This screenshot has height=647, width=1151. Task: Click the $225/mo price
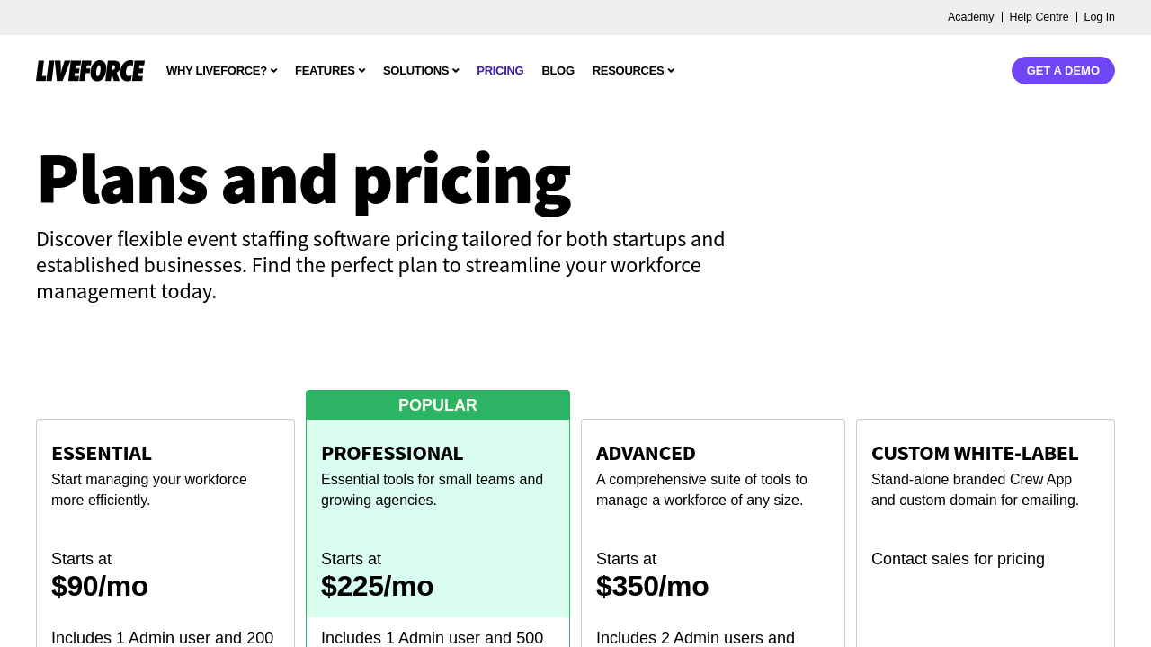click(378, 586)
